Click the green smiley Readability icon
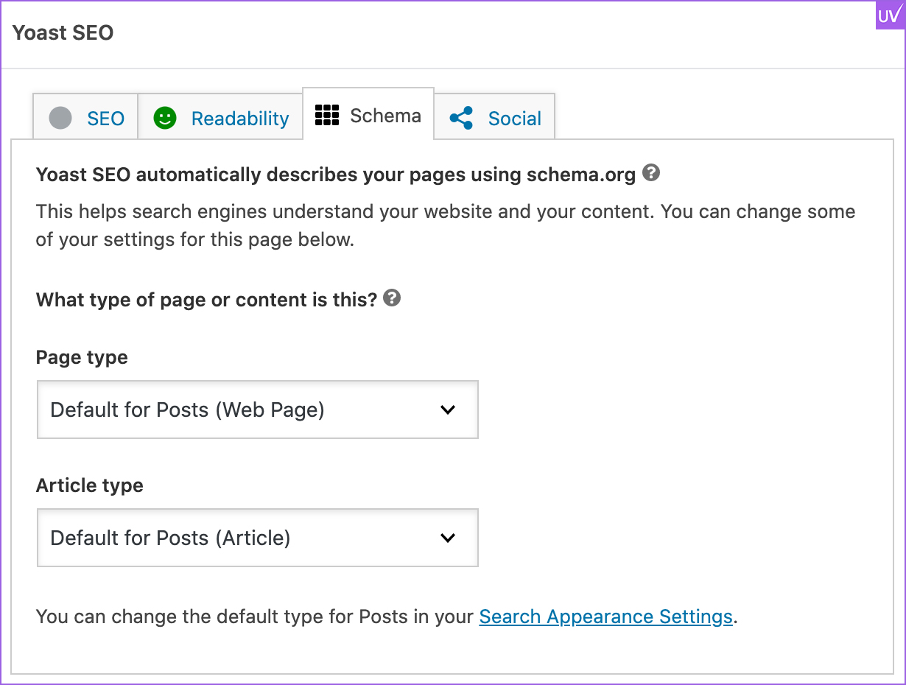906x685 pixels. [x=165, y=118]
